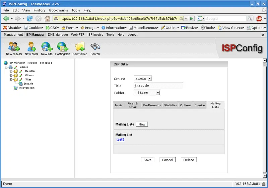
Task: Click the New folder icon
Action: (x=80, y=46)
